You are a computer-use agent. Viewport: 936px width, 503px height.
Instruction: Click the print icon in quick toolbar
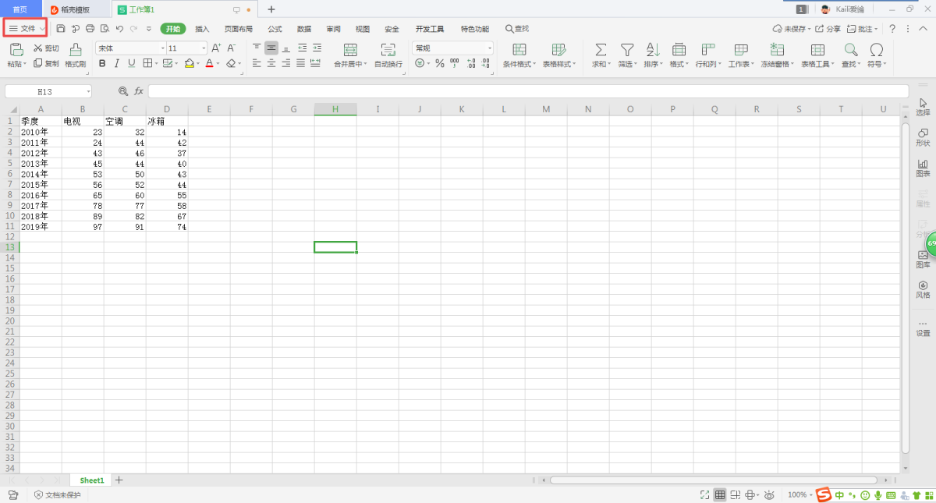(x=90, y=29)
